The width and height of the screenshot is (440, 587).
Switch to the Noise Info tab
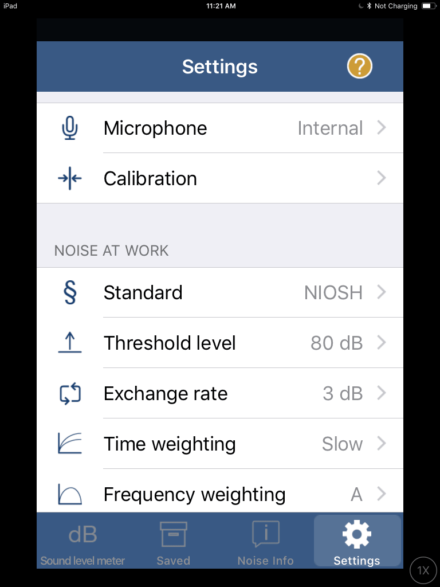(x=265, y=541)
